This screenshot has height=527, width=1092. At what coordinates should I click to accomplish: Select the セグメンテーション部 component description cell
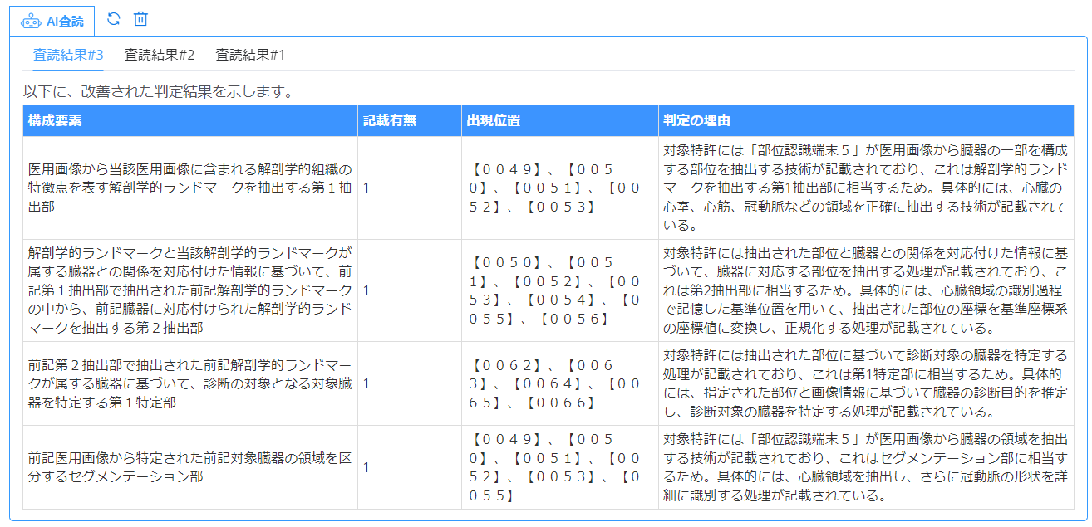[189, 467]
